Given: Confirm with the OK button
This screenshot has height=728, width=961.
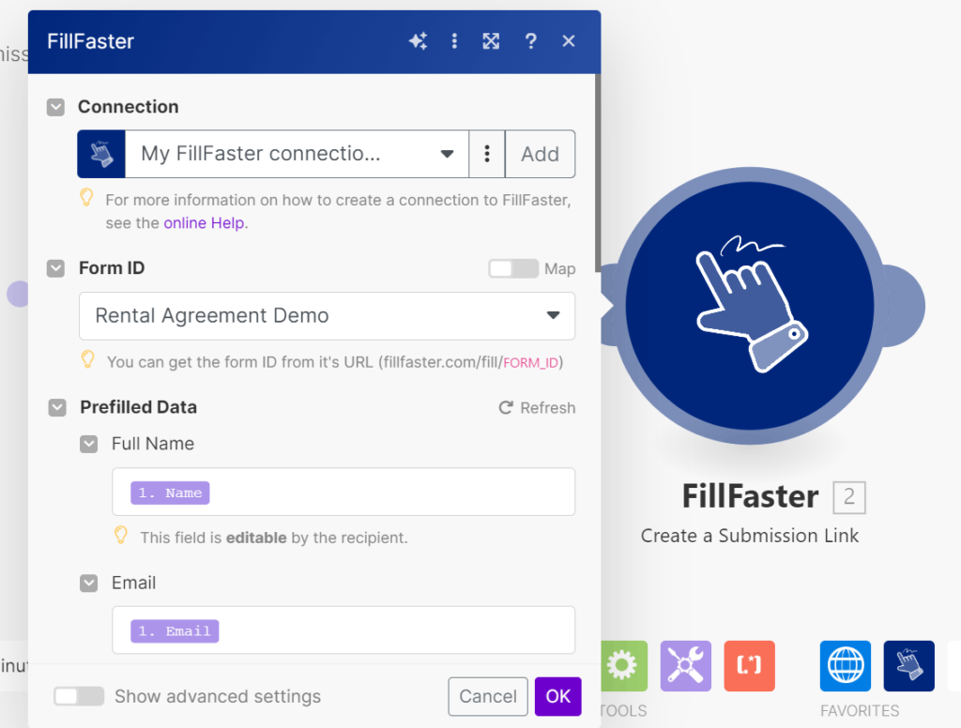Looking at the screenshot, I should pos(557,696).
